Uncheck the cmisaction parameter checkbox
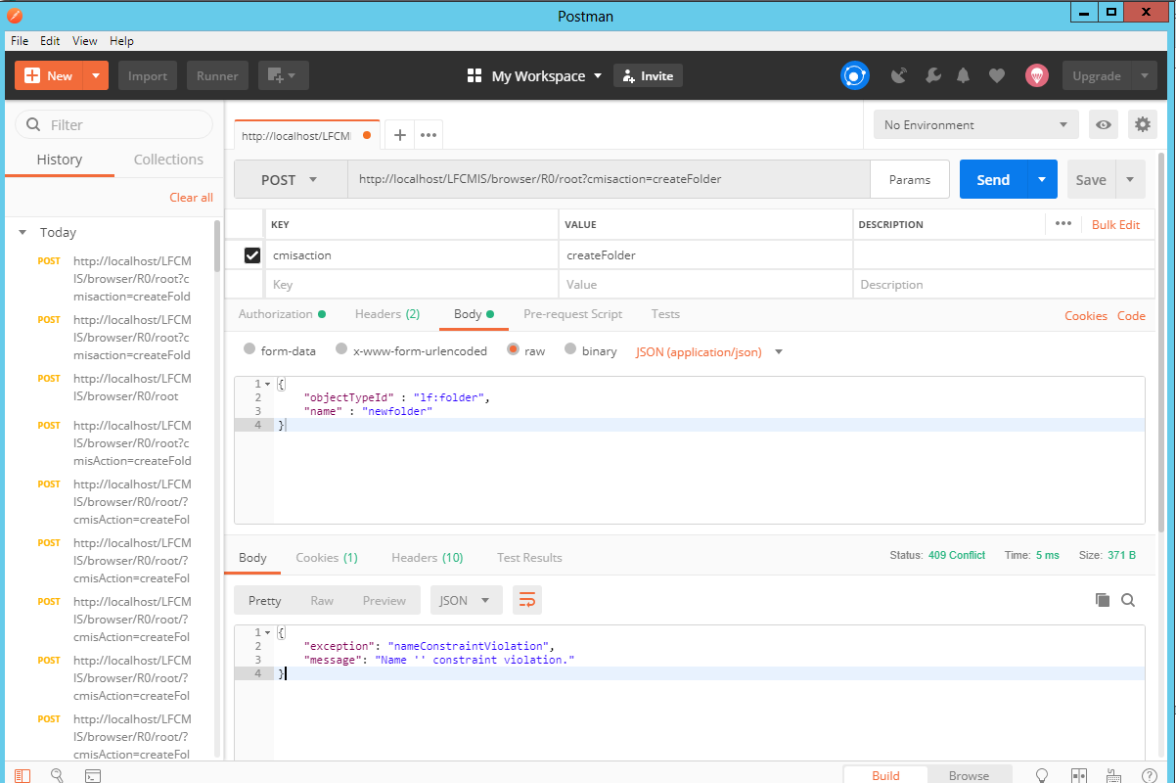This screenshot has width=1176, height=783. [252, 255]
